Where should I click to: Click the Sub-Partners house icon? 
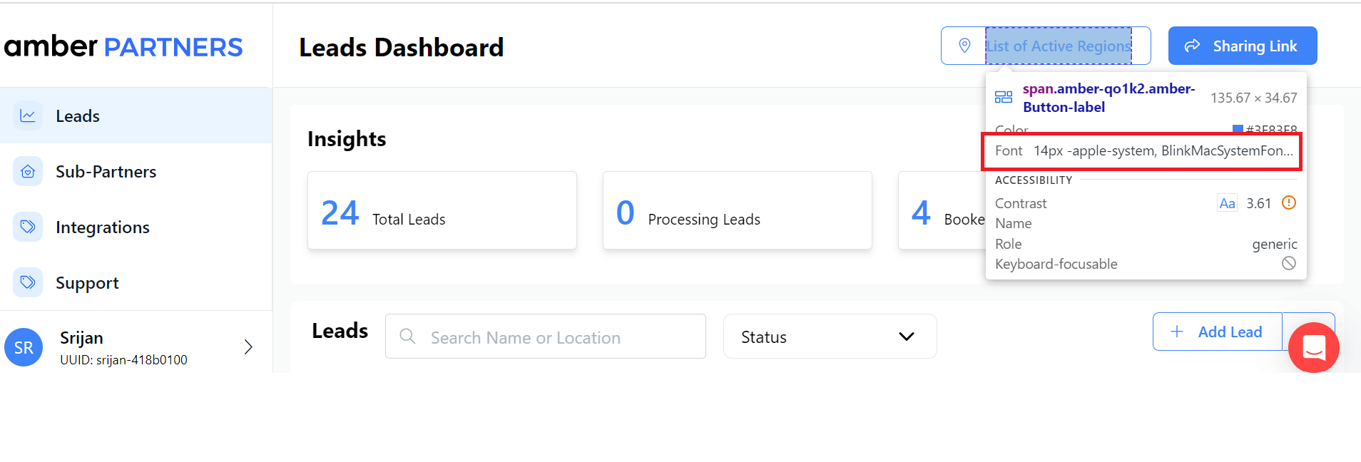(x=28, y=171)
